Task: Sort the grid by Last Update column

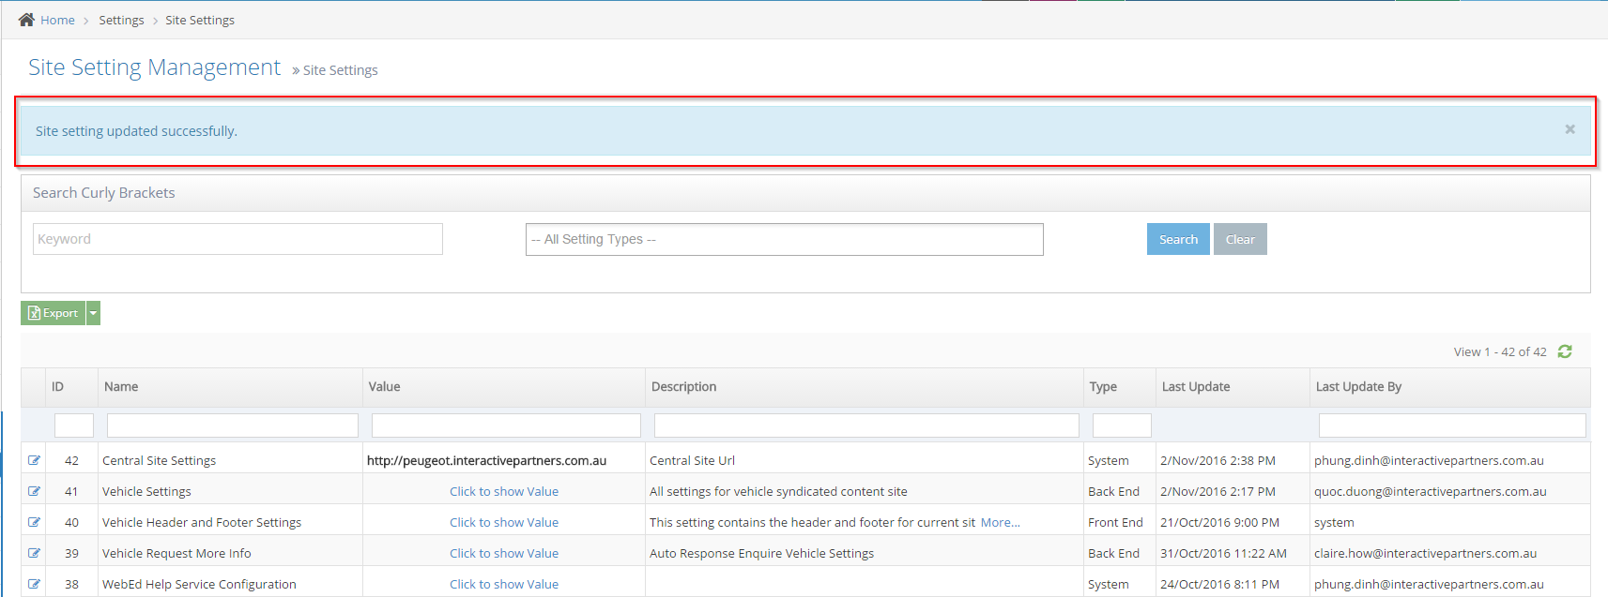Action: pos(1195,386)
